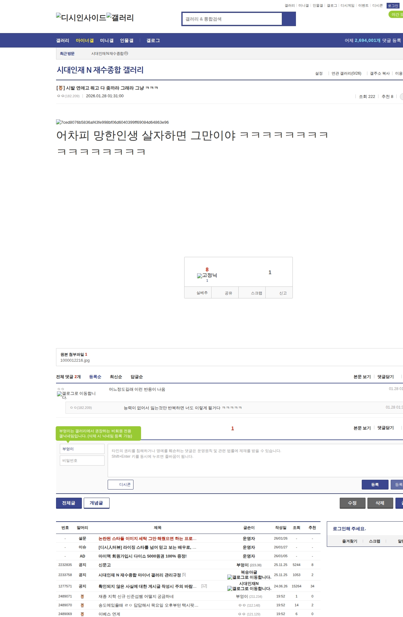Screen dimensions: 403x617
Task: Click 즐겨찾기 in the login box
Action: click(350, 541)
